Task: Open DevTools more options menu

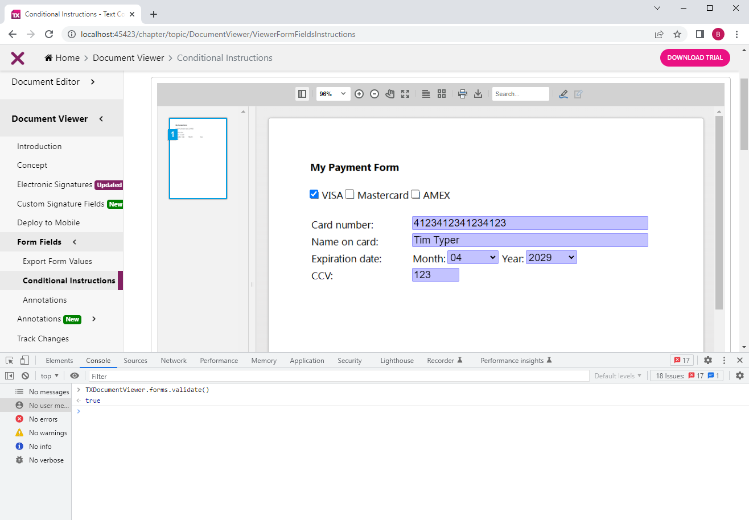Action: [x=724, y=360]
